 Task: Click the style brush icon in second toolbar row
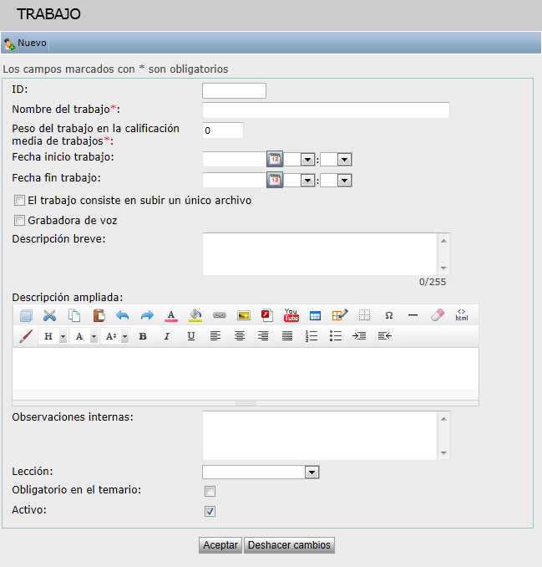[x=26, y=336]
